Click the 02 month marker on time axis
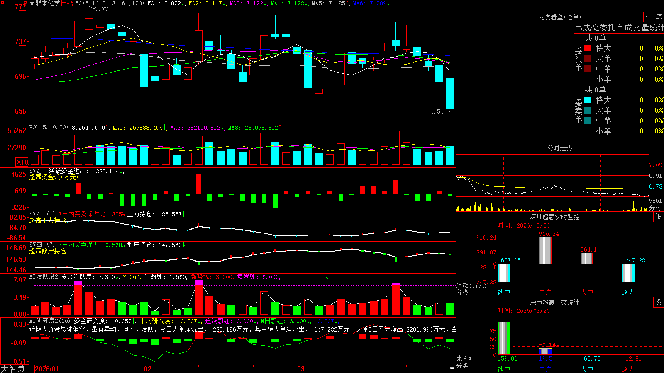The image size is (664, 373). tap(147, 369)
